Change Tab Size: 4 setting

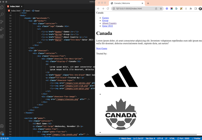150,139
